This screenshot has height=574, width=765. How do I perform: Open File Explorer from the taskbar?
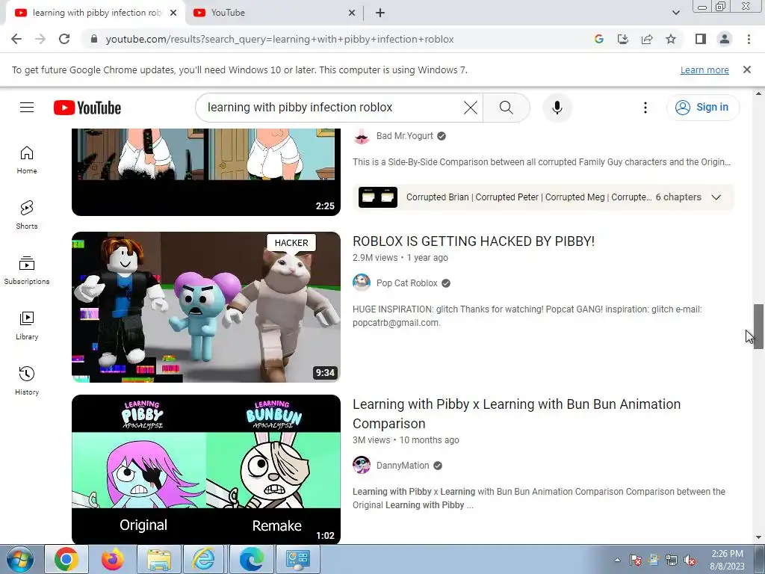pyautogui.click(x=159, y=559)
